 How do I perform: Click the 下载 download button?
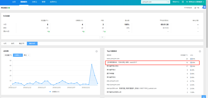[x=197, y=8]
